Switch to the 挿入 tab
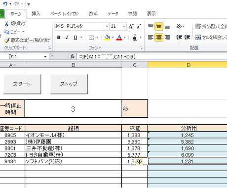The height and width of the screenshot is (188, 227). (x=36, y=13)
